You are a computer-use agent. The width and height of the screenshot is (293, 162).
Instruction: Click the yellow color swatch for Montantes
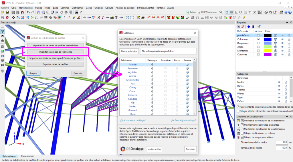point(268,50)
